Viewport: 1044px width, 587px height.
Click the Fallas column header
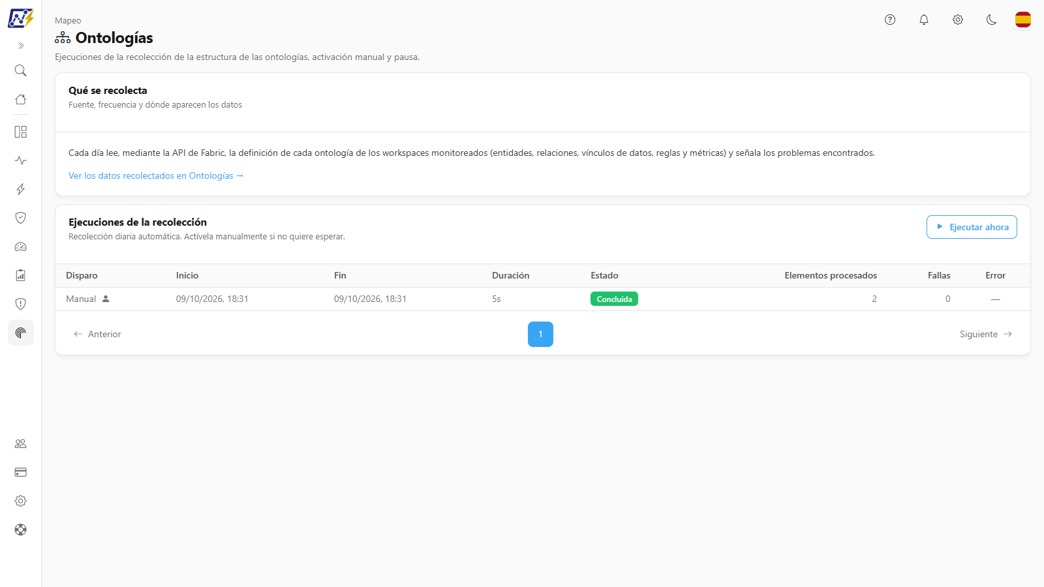[x=939, y=276]
